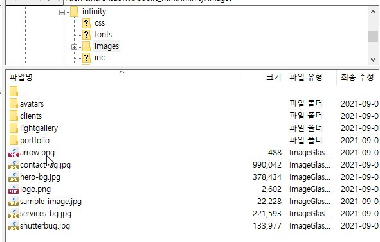
Task: Select the css folder in tree
Action: 100,23
